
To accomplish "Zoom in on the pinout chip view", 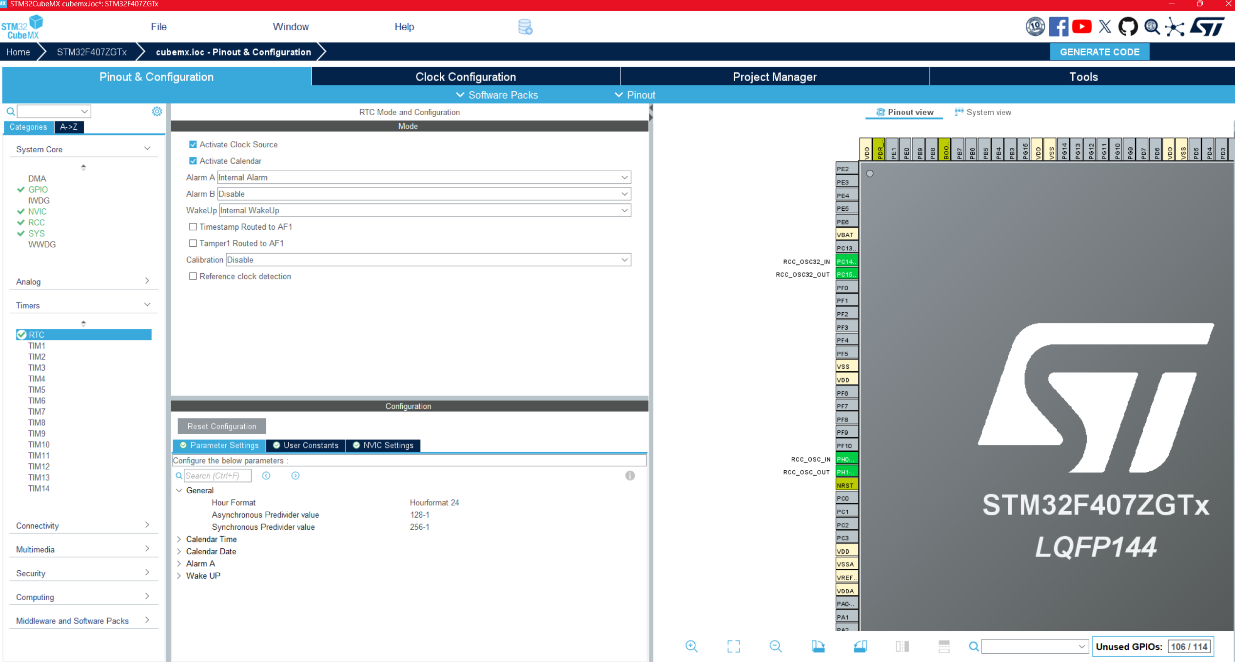I will click(x=691, y=646).
